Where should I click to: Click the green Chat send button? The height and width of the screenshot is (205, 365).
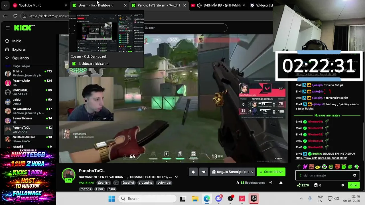pos(354,185)
